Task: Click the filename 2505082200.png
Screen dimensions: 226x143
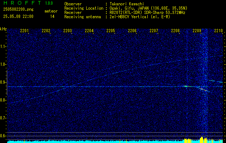Action: coord(18,10)
